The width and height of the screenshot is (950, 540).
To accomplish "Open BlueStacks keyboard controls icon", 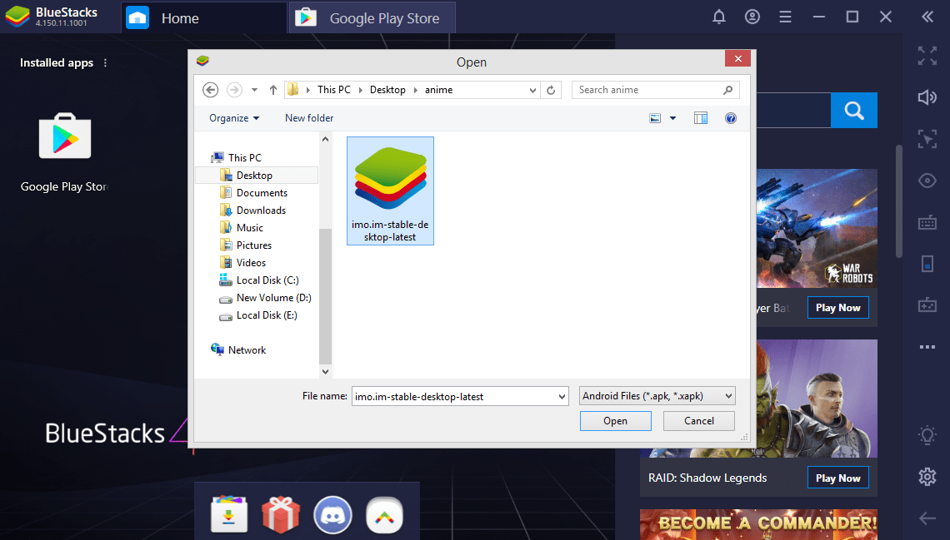I will point(927,222).
